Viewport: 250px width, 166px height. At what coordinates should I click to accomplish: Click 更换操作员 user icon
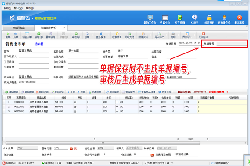[x=224, y=19]
